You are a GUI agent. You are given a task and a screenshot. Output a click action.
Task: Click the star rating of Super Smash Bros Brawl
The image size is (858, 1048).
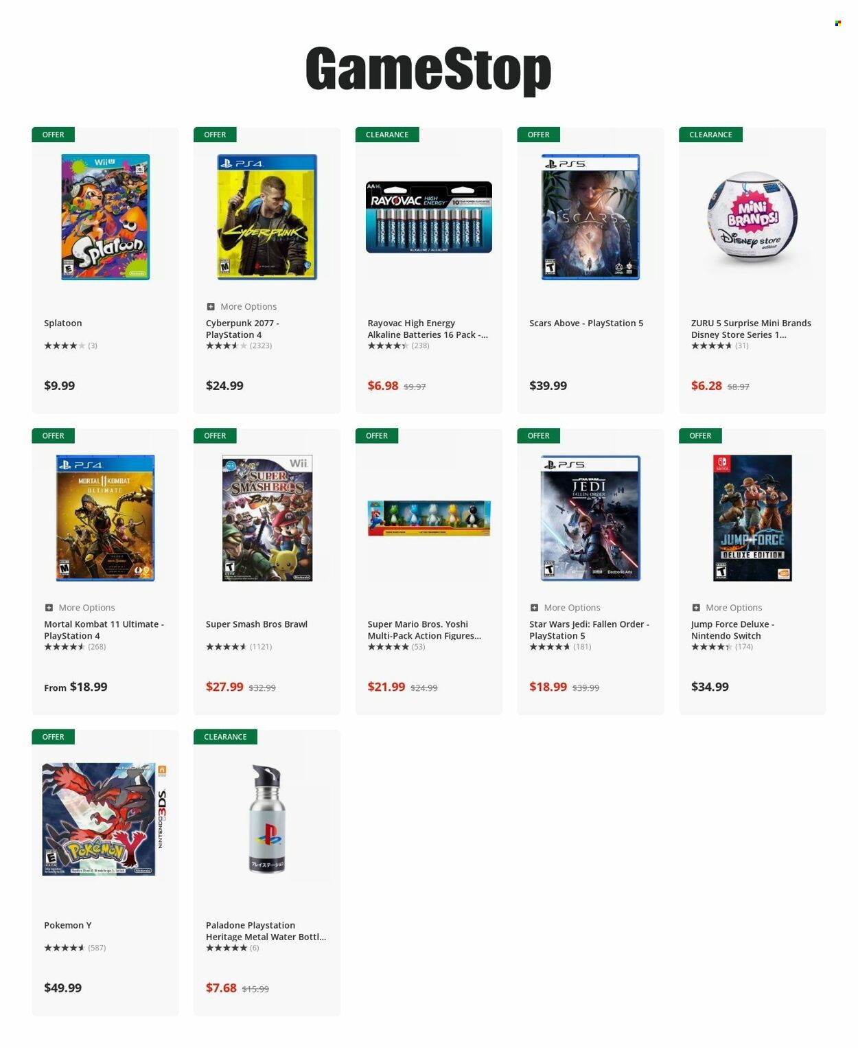[227, 647]
